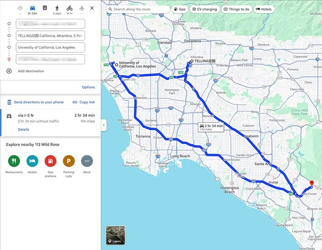The image size is (322, 250).
Task: Click the Chino Hills State Park label
Action: coord(299,112)
